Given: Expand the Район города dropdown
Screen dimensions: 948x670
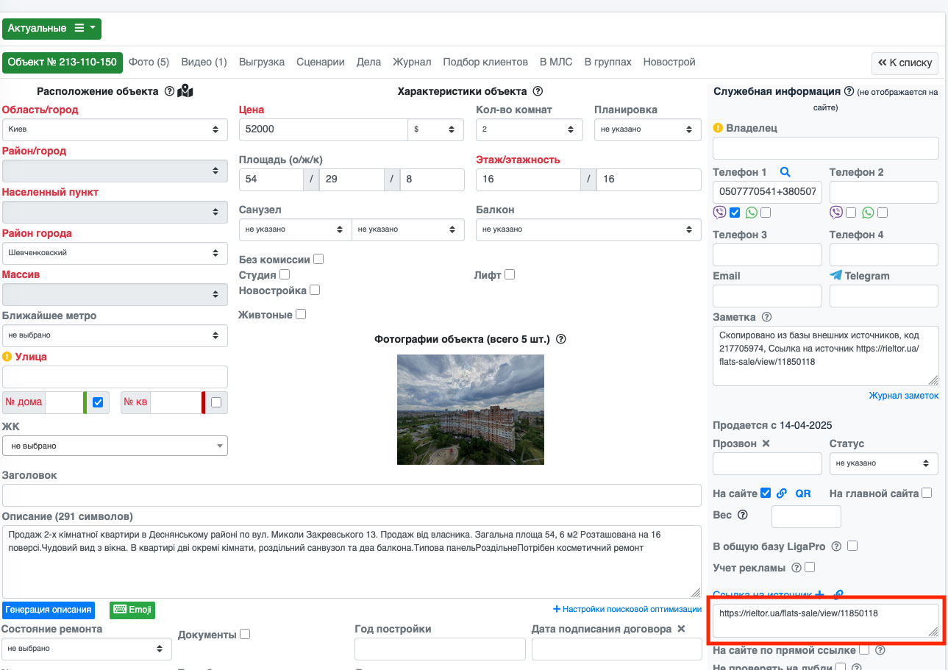Looking at the screenshot, I should 115,253.
